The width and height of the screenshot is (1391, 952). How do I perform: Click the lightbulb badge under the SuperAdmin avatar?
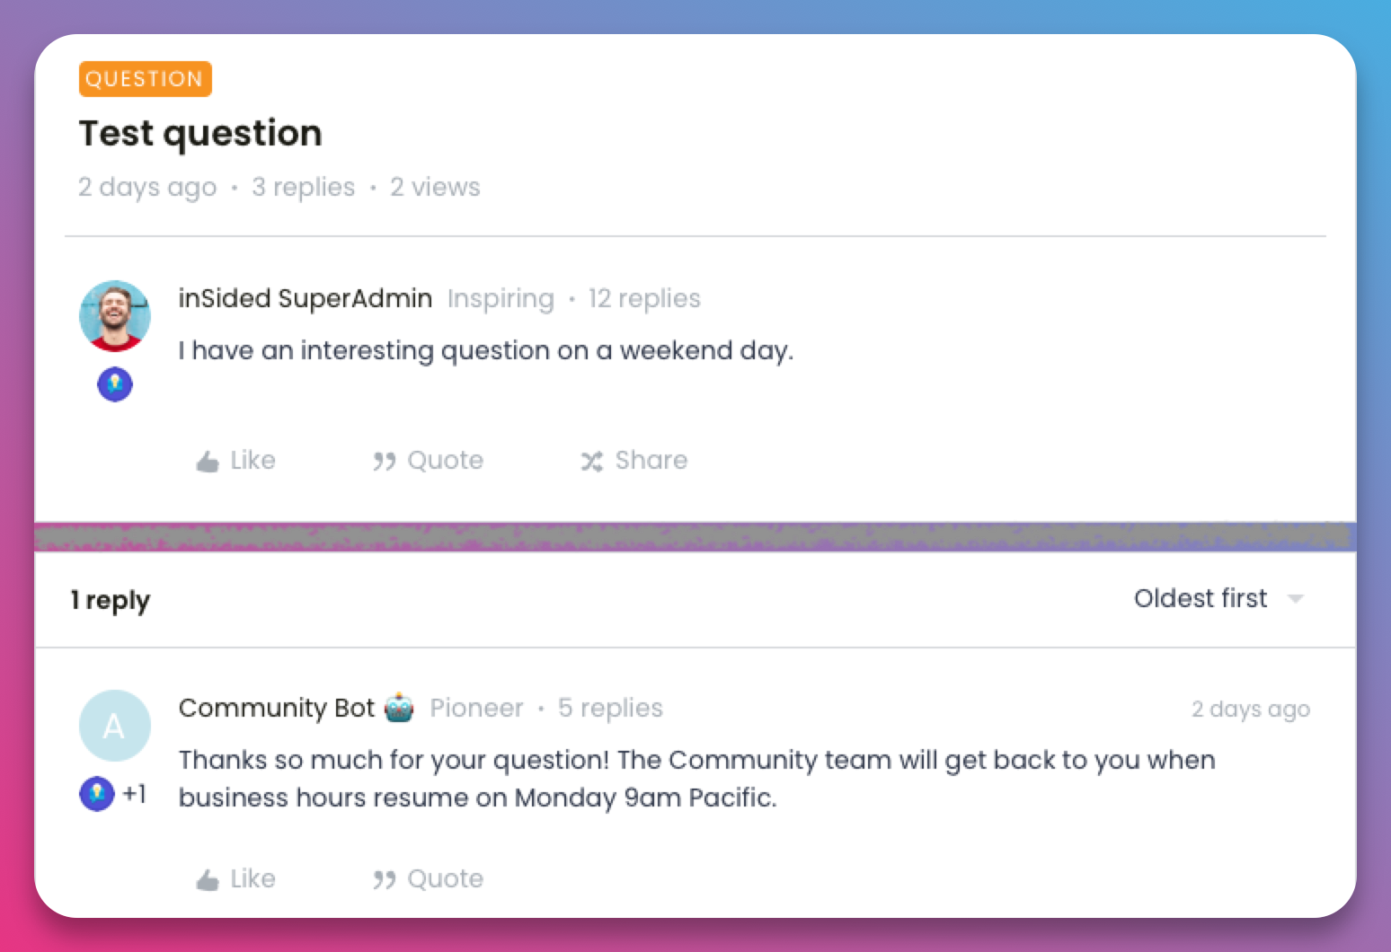115,384
